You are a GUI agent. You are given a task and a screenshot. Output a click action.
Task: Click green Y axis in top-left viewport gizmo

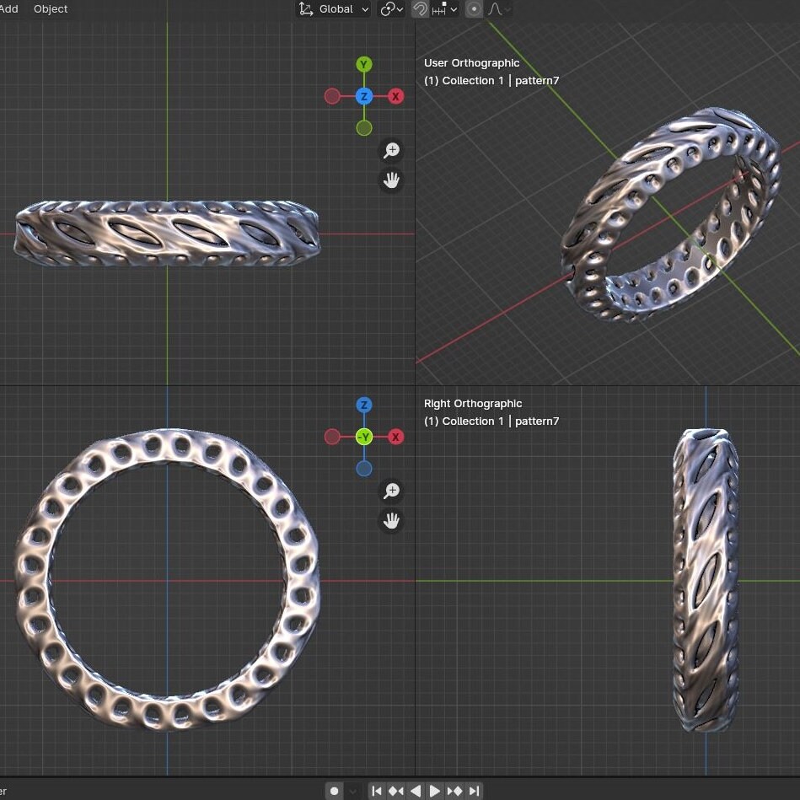(364, 64)
